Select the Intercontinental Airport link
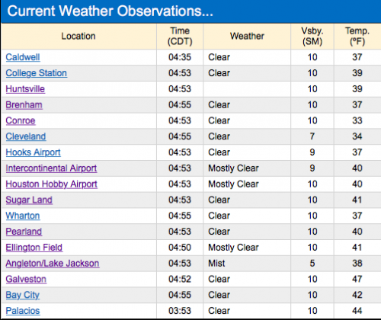The height and width of the screenshot is (320, 381). [x=51, y=168]
